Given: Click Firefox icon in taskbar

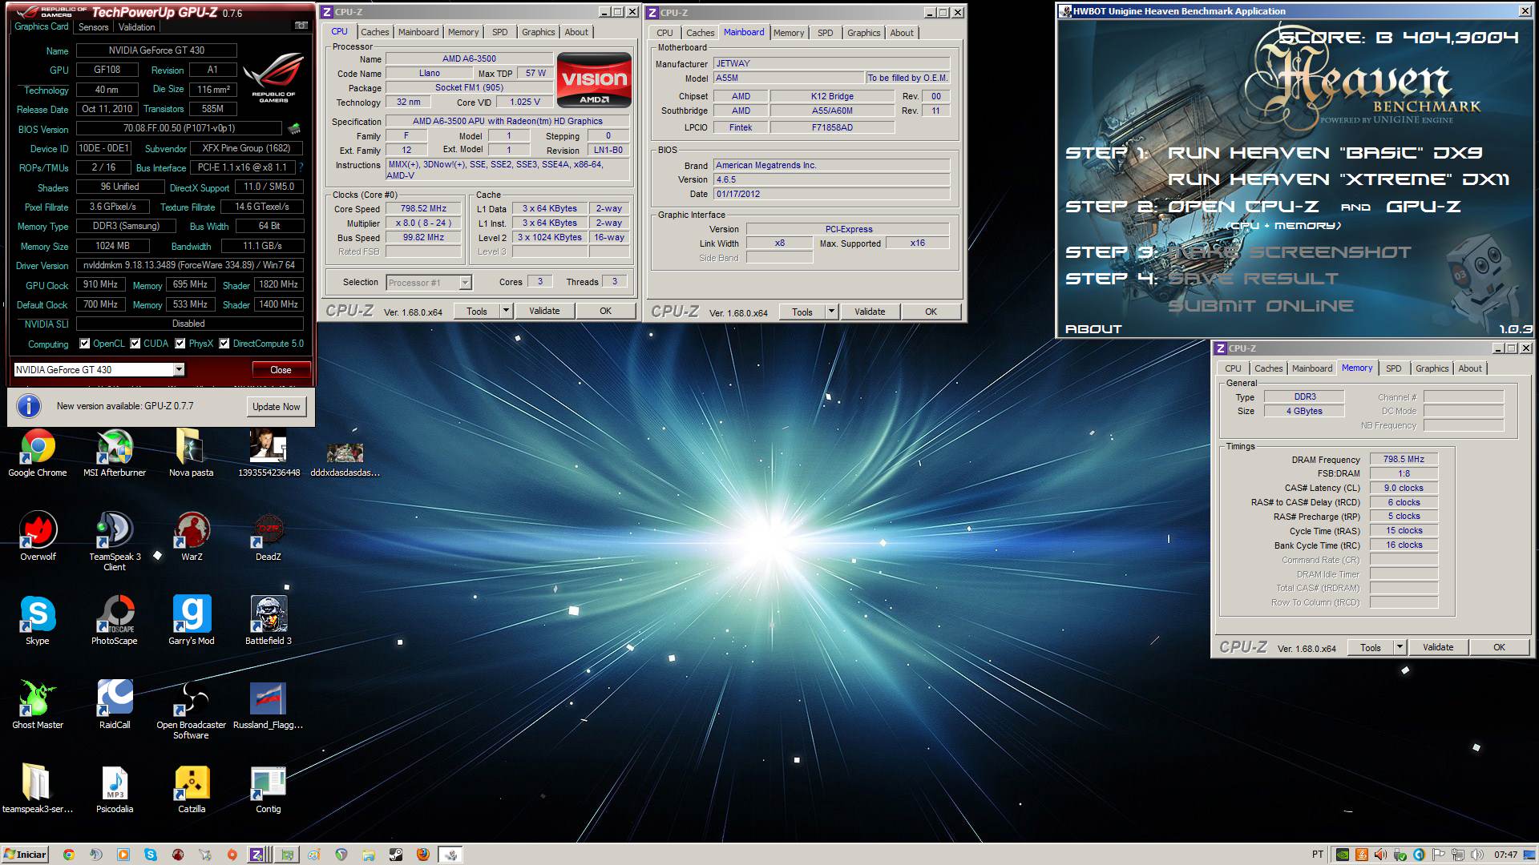Looking at the screenshot, I should tap(422, 855).
